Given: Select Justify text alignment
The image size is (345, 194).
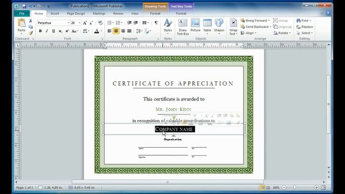Looking at the screenshot, I should coord(129,31).
